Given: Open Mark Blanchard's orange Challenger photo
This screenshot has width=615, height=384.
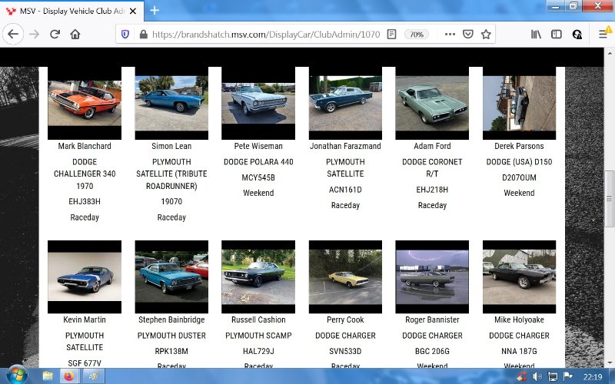Looking at the screenshot, I should [x=85, y=103].
